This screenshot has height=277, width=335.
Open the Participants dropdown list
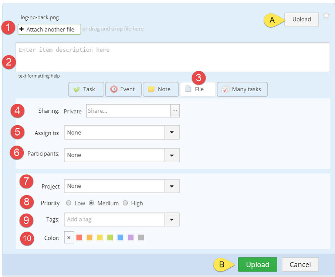click(172, 155)
